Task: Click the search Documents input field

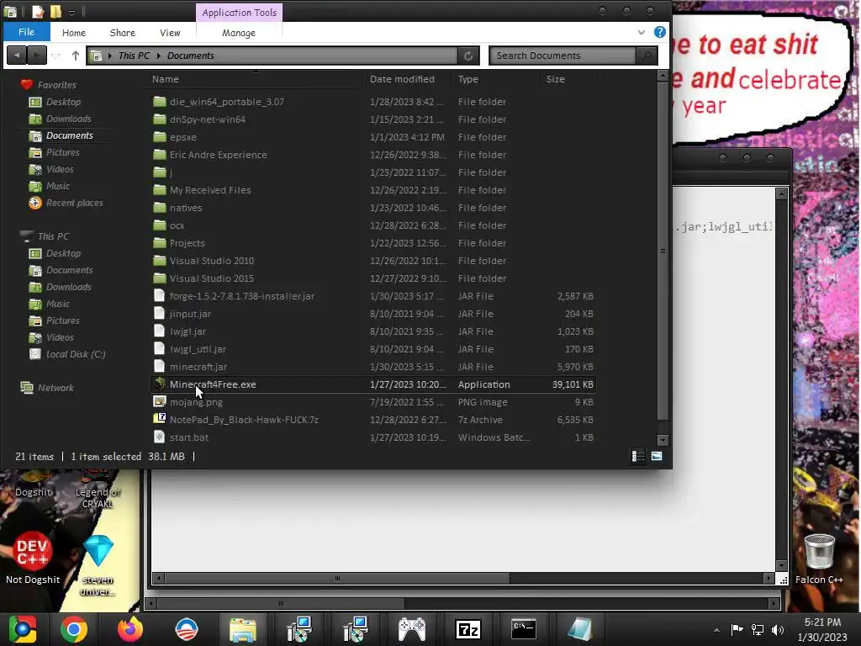Action: click(x=563, y=56)
